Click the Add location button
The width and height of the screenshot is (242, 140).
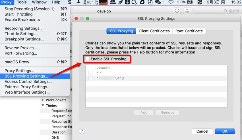144,112
